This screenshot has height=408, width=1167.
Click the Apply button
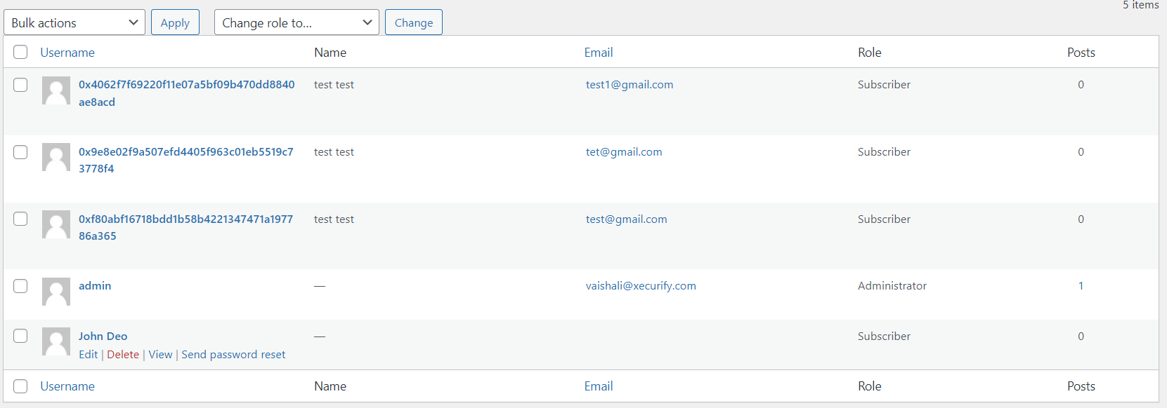pyautogui.click(x=175, y=22)
